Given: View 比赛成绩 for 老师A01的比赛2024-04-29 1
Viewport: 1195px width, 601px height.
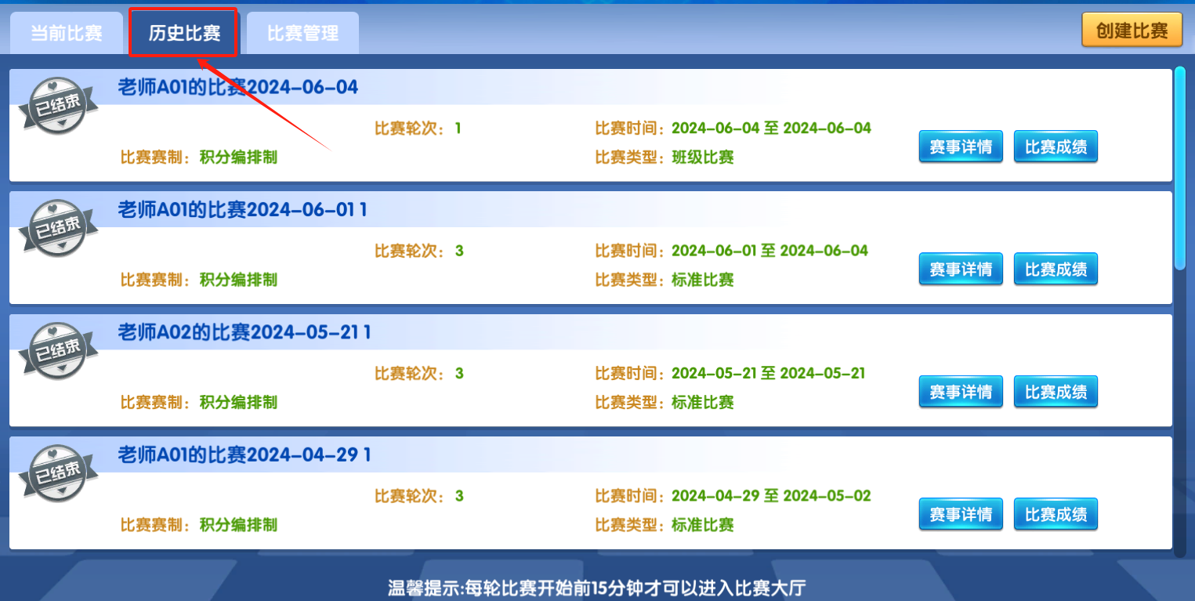Looking at the screenshot, I should 1056,514.
